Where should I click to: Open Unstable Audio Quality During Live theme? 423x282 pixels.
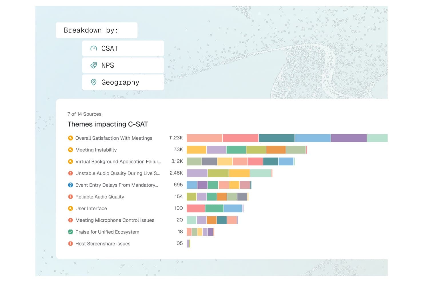(117, 173)
